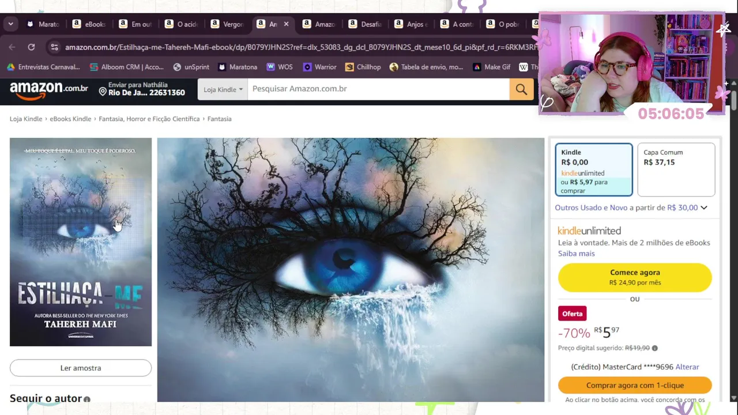Image resolution: width=738 pixels, height=415 pixels.
Task: Click Alterar to change payment card
Action: 687,367
